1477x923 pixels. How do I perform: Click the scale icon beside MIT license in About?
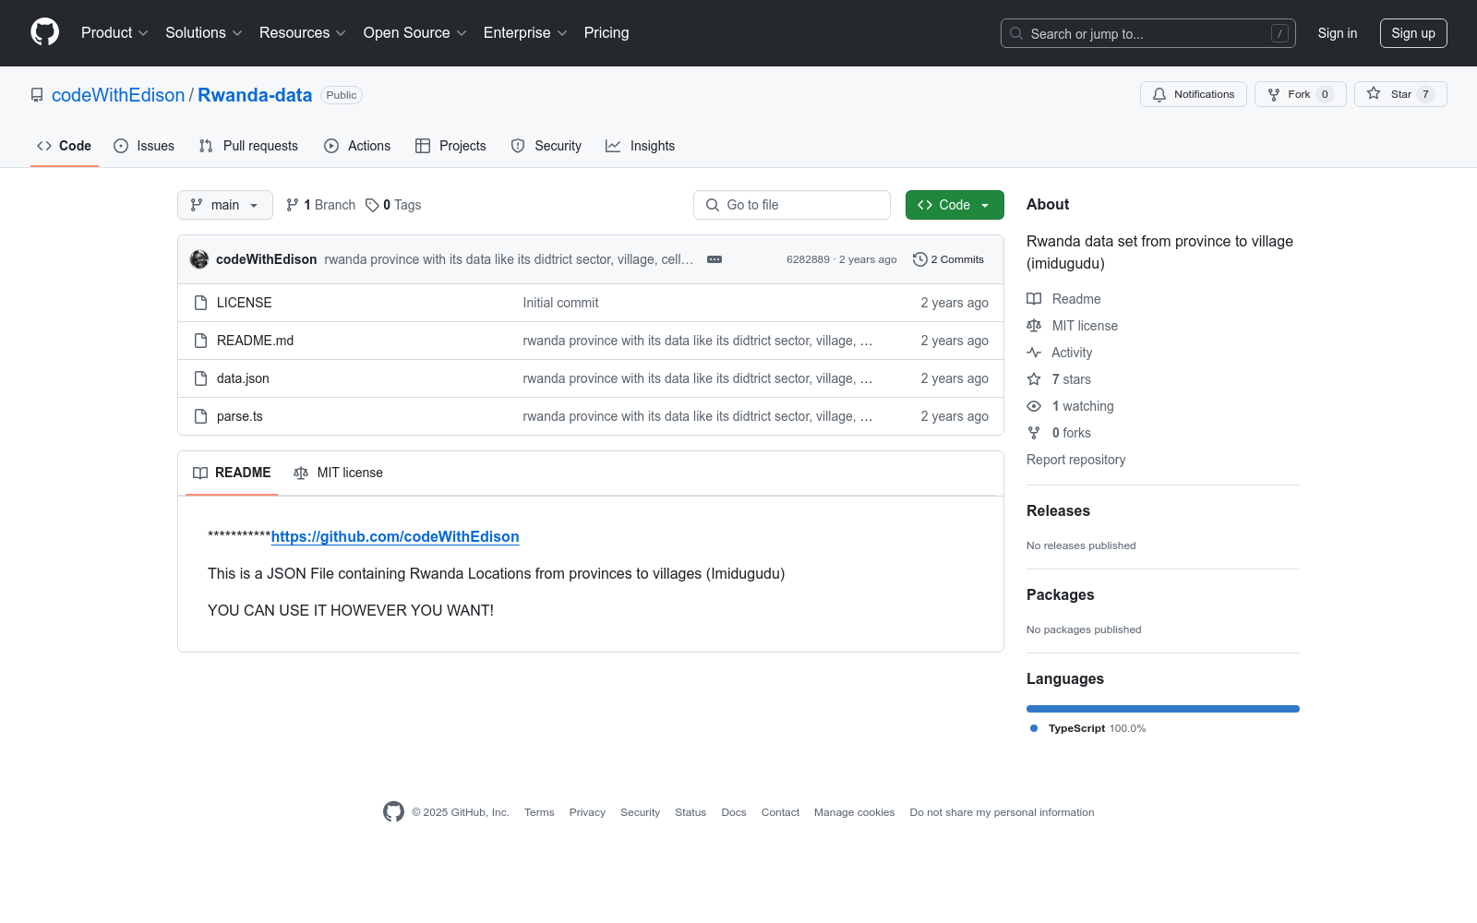click(x=1034, y=326)
